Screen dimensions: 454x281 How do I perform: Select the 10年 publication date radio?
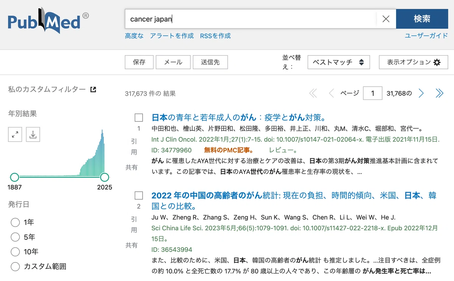pyautogui.click(x=15, y=252)
